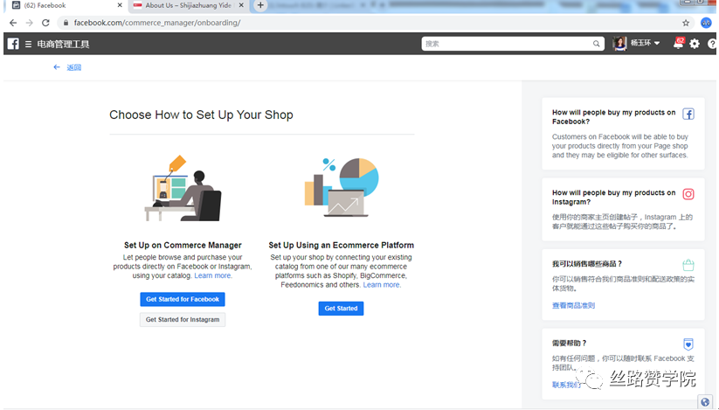The image size is (719, 410).
Task: Click the How will people buy on Instagram heading
Action: point(613,198)
